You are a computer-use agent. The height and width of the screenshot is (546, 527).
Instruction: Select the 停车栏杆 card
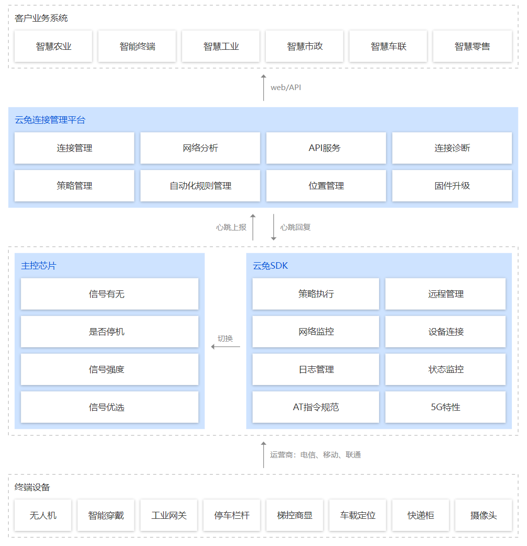pos(232,515)
